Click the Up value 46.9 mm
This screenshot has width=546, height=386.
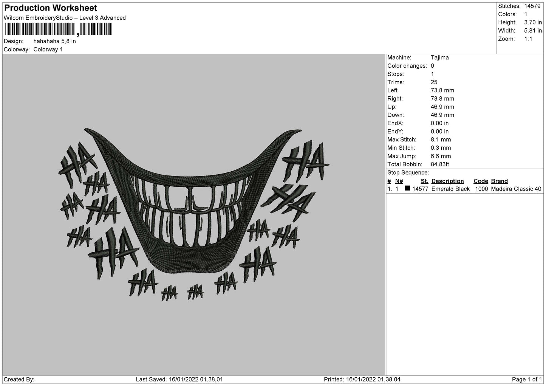click(x=442, y=107)
